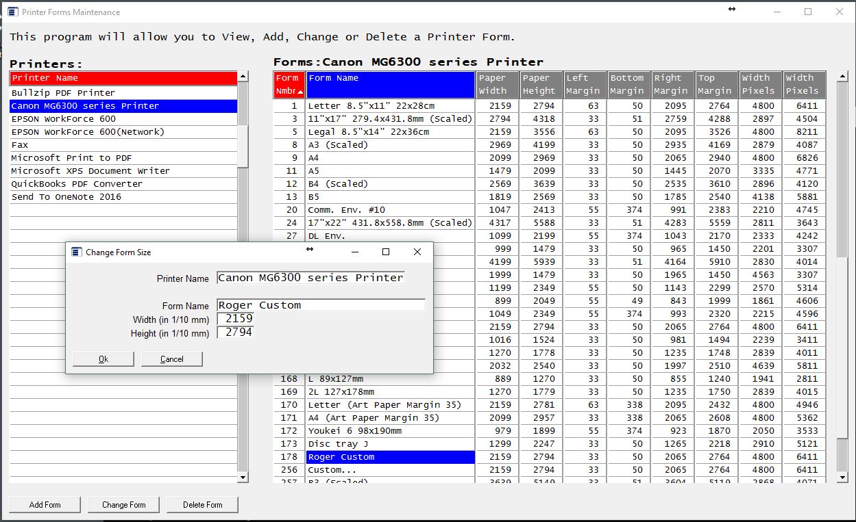Click the Left Margin column header
Screen dimensions: 856x522
click(585, 85)
